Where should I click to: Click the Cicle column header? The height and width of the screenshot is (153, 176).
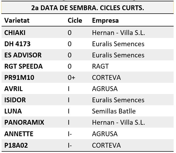75,21
